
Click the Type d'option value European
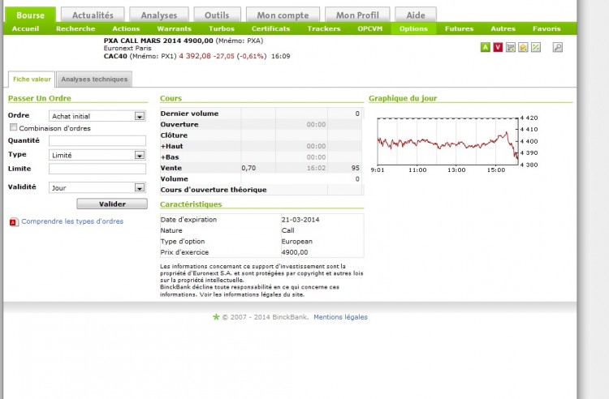[296, 241]
